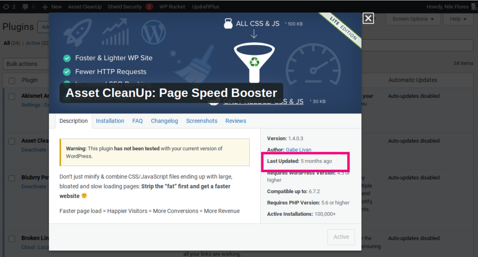
Task: Click the Plugins page heading
Action: coord(18,27)
